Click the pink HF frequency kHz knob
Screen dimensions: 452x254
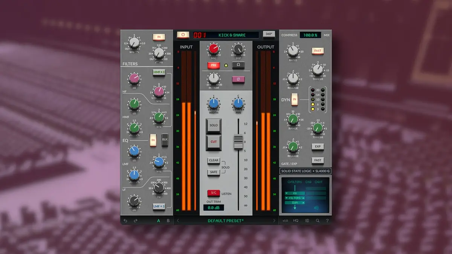159,91
